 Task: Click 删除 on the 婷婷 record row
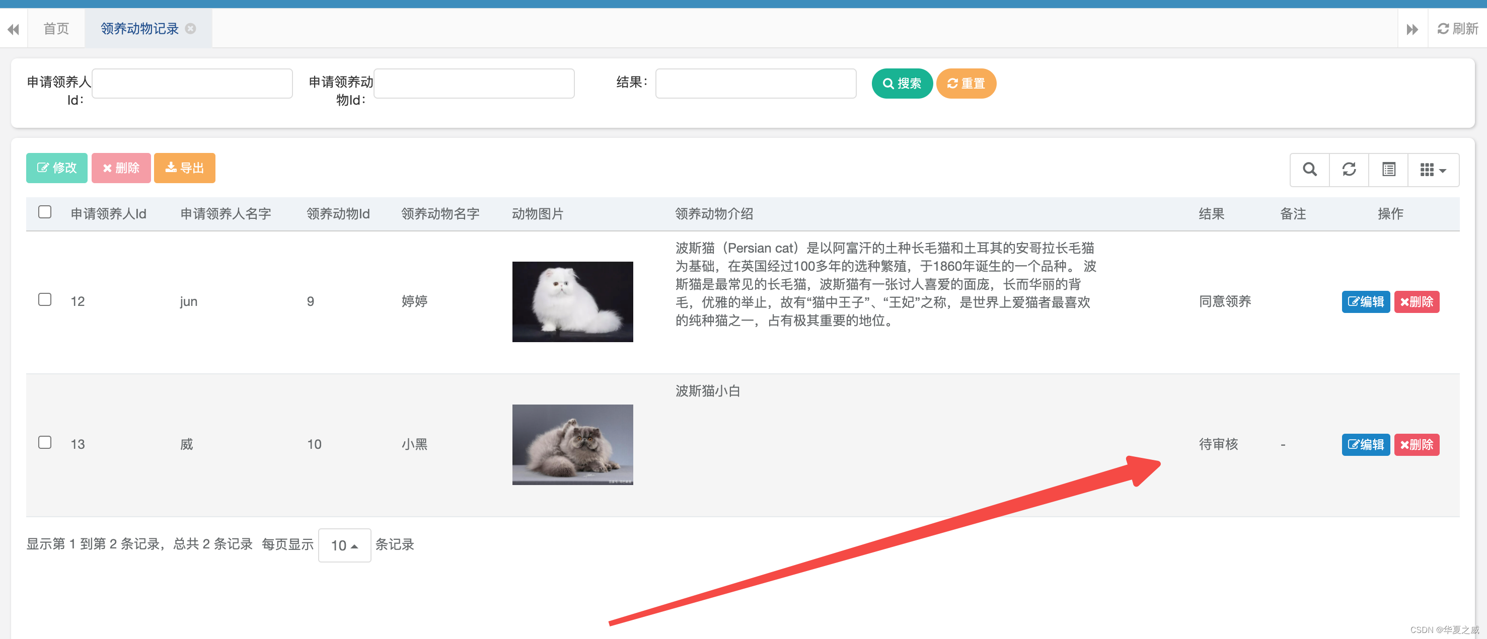click(x=1416, y=301)
